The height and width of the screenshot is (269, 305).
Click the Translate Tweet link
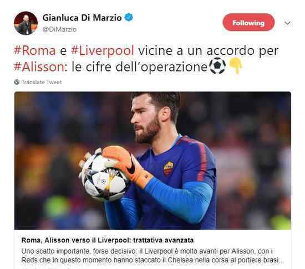[42, 82]
